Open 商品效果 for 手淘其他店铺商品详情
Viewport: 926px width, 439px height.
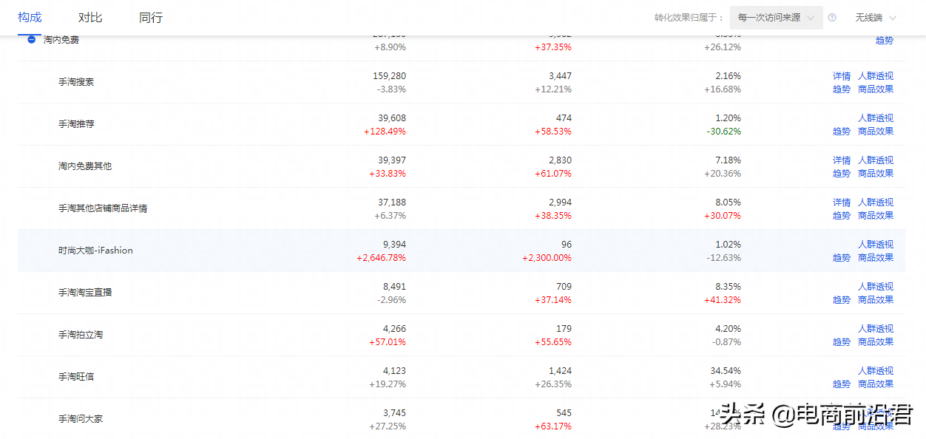(x=876, y=216)
